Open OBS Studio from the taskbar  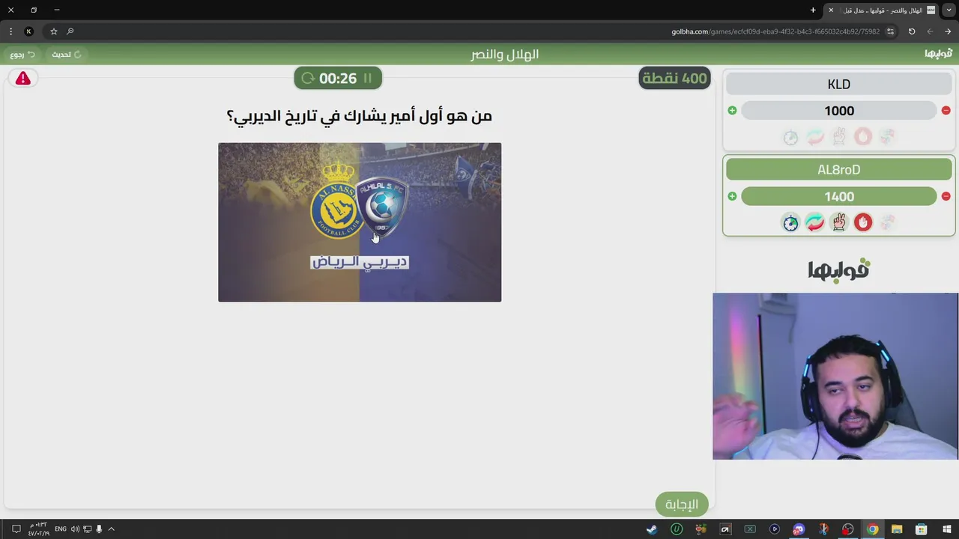848,529
